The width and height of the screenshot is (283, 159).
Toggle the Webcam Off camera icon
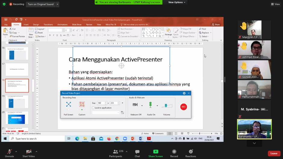[x=135, y=105]
